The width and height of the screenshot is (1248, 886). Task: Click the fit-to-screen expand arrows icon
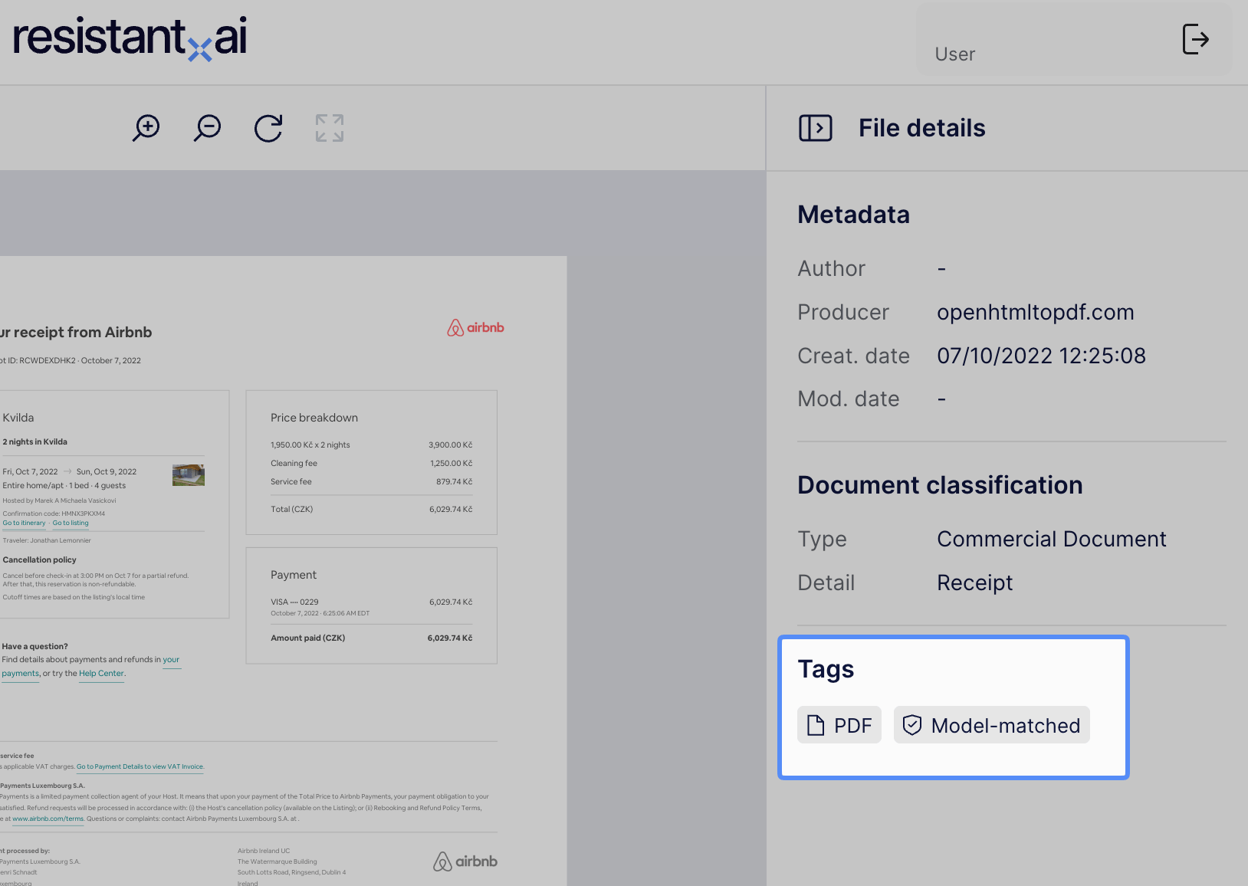[330, 128]
